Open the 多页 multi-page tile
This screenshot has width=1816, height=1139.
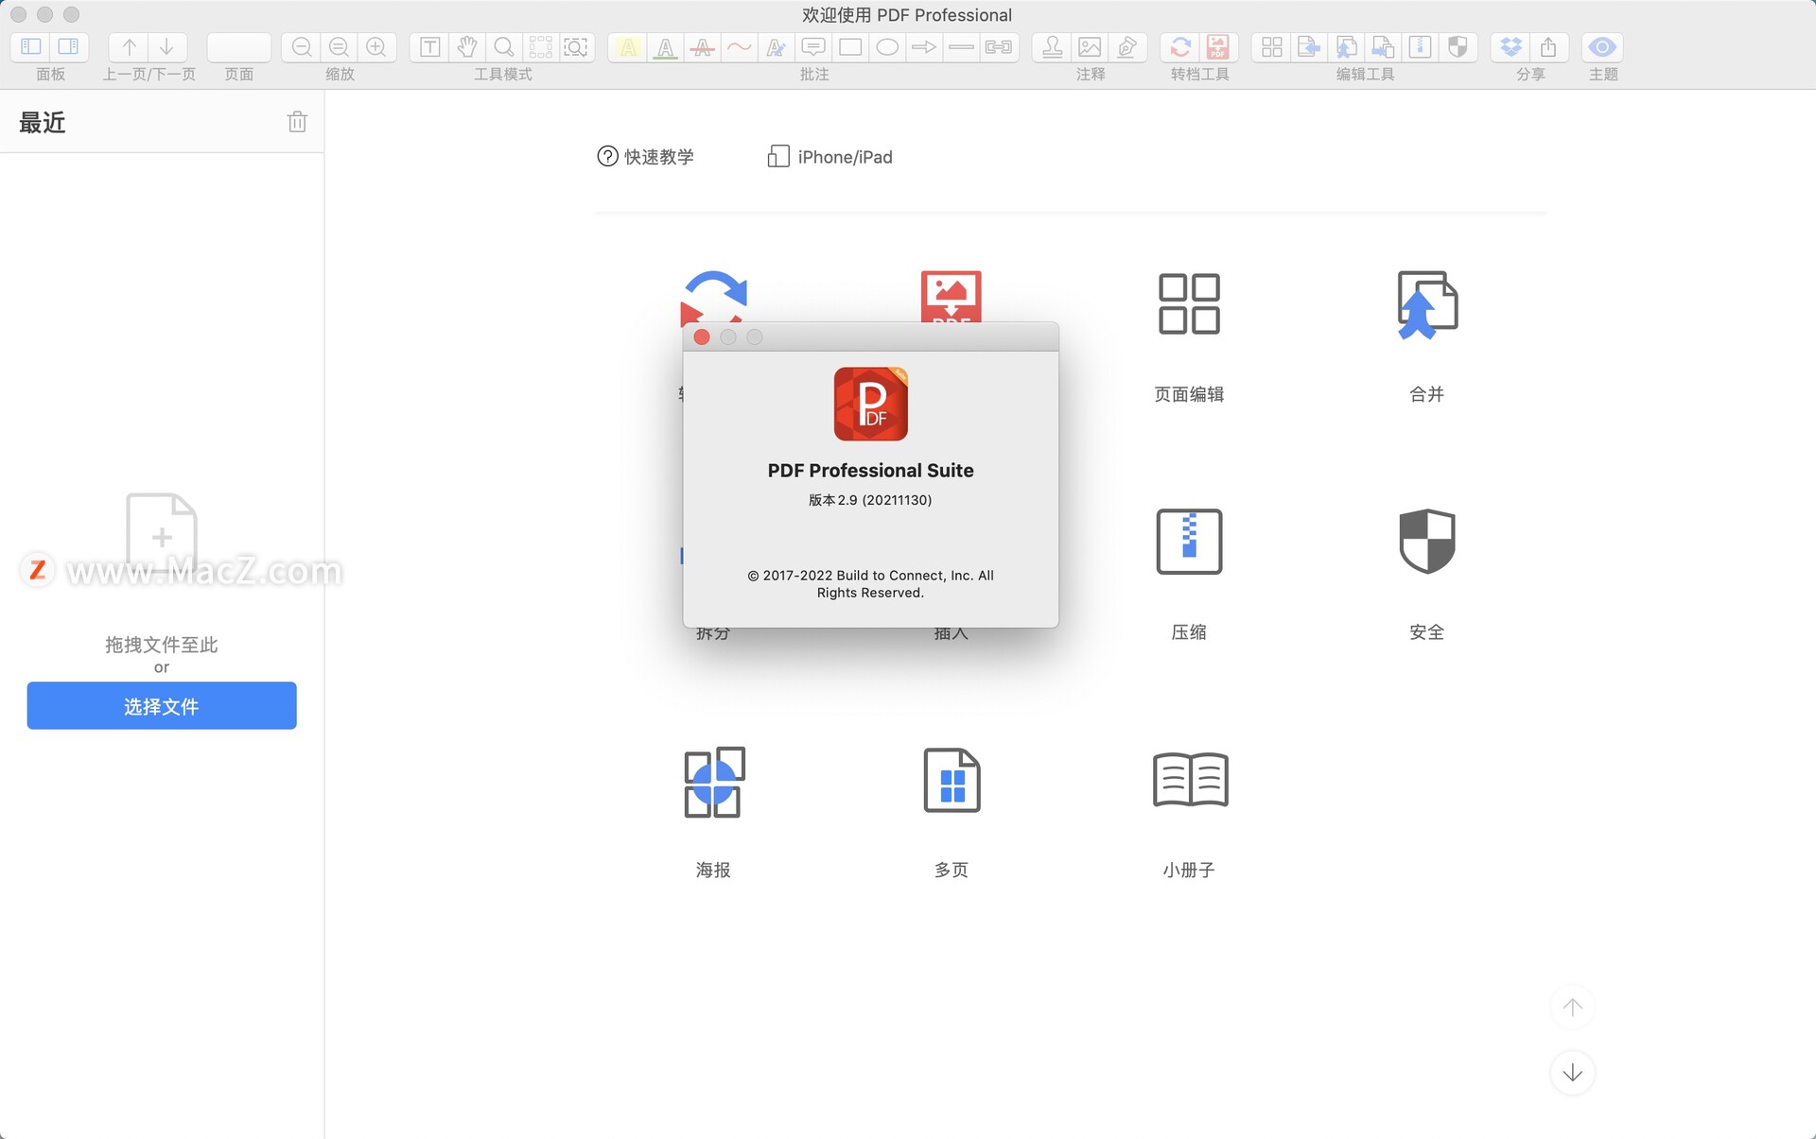tap(952, 812)
